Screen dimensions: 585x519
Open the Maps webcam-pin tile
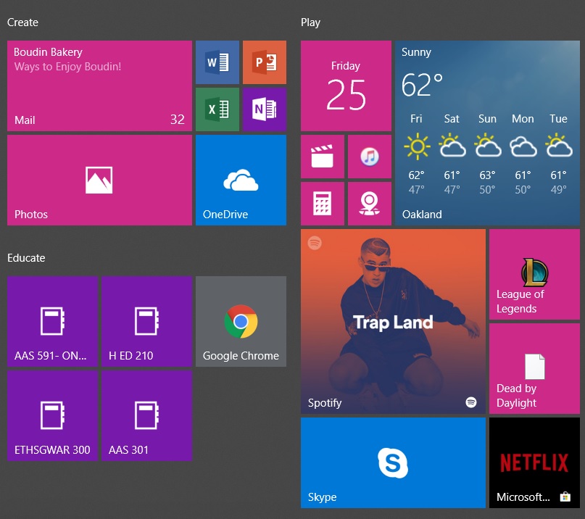click(x=370, y=204)
